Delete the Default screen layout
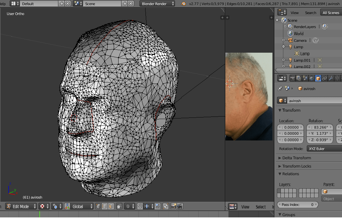Viewport: 342px width, 219px height. [68, 4]
